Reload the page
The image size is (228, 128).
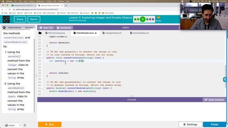click(x=10, y=10)
